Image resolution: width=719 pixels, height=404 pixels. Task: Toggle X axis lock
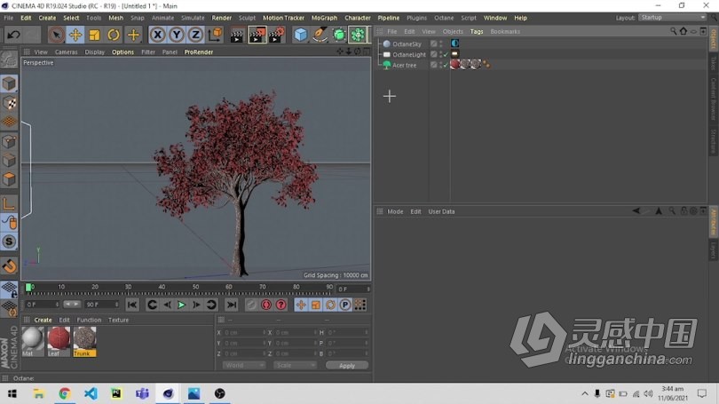point(157,35)
